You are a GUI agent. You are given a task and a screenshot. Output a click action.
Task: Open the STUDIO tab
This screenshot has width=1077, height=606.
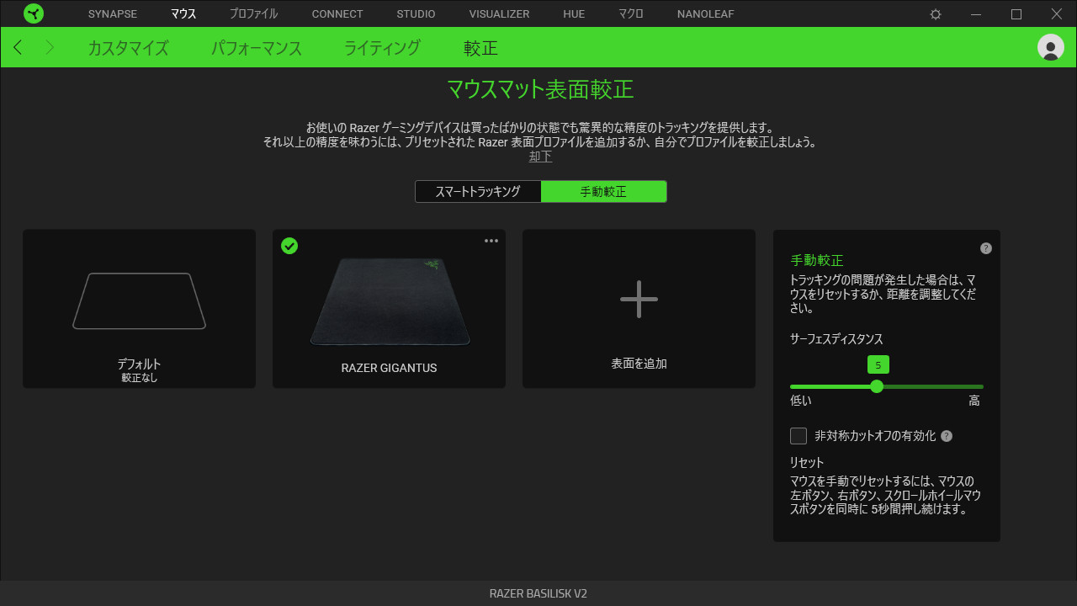416,13
